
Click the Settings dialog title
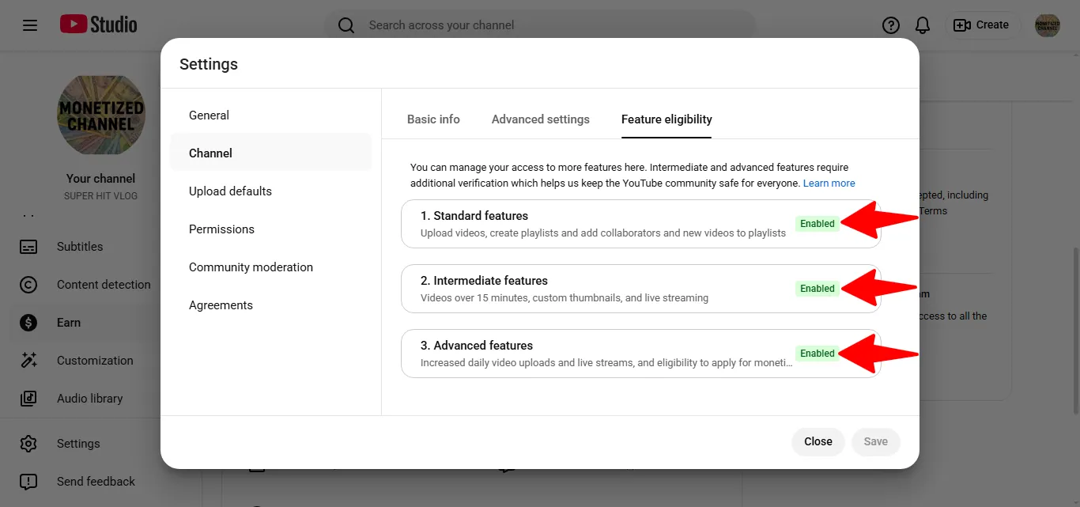[209, 65]
